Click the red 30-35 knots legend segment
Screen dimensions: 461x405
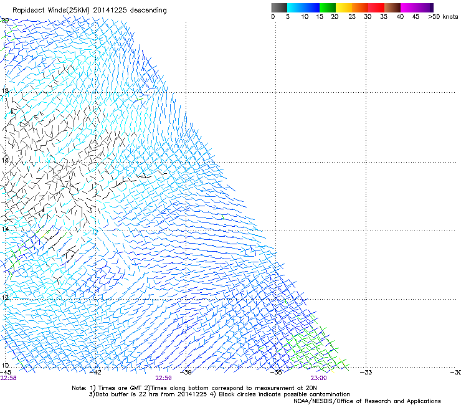click(376, 7)
